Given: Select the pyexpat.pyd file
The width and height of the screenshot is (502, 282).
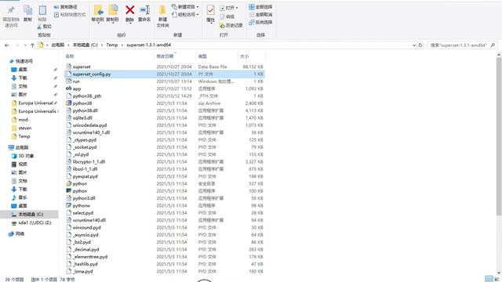Looking at the screenshot, I should point(165,176).
